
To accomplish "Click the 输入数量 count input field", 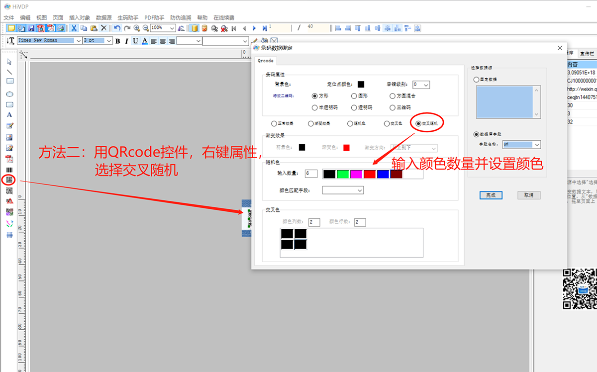I will (x=311, y=174).
